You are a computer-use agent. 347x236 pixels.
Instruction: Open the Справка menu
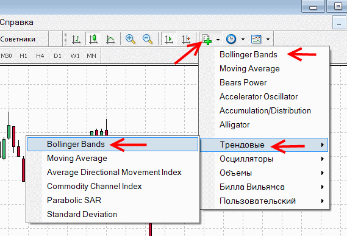[x=16, y=22]
